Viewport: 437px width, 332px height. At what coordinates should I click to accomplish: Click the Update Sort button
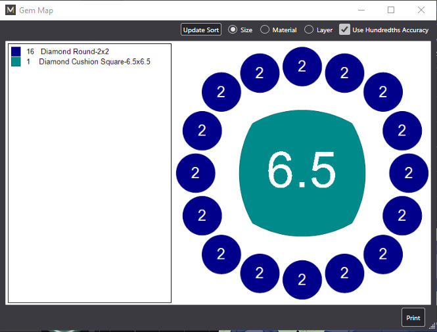click(x=201, y=30)
